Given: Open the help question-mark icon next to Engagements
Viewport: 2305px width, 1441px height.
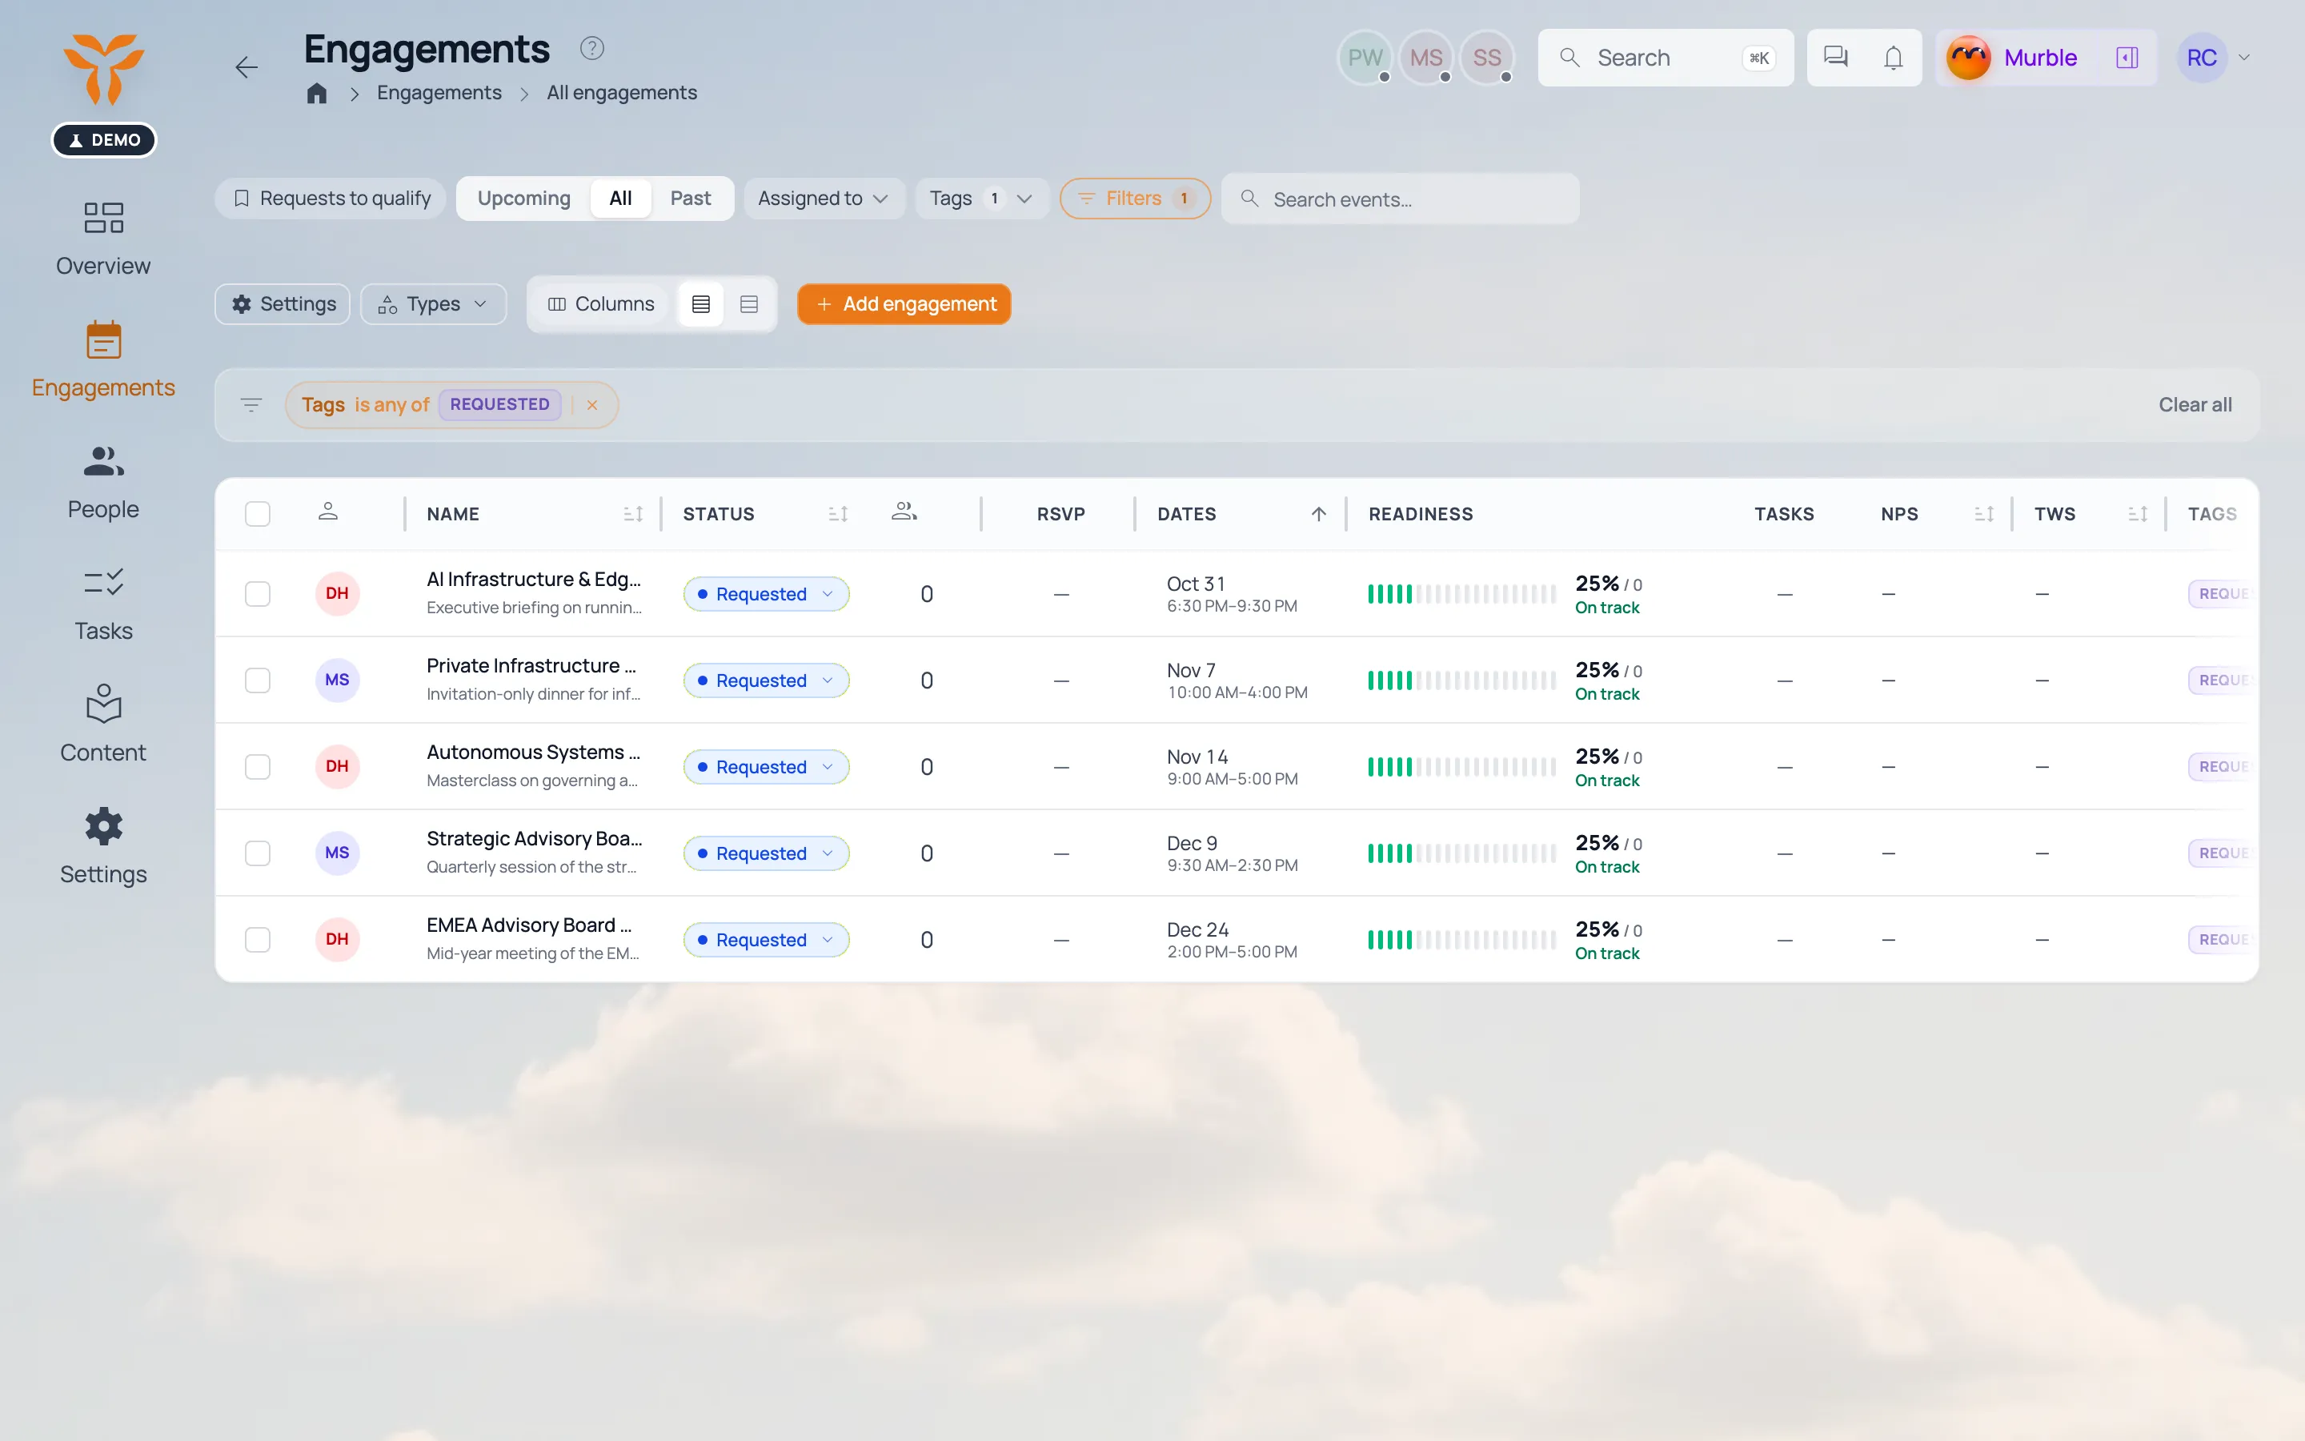Looking at the screenshot, I should 591,48.
